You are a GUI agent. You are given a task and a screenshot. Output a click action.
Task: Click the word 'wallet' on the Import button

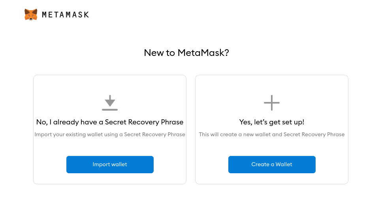pos(119,164)
